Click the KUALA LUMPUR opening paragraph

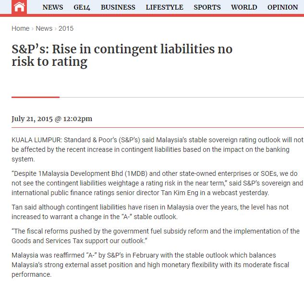tap(157, 149)
